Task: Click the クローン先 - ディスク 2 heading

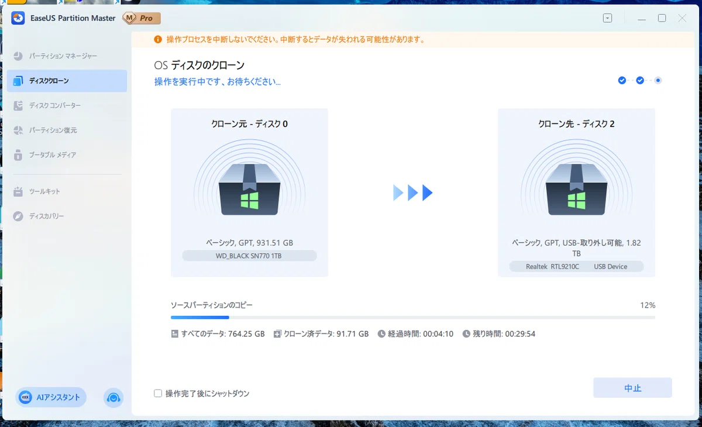Action: click(576, 124)
